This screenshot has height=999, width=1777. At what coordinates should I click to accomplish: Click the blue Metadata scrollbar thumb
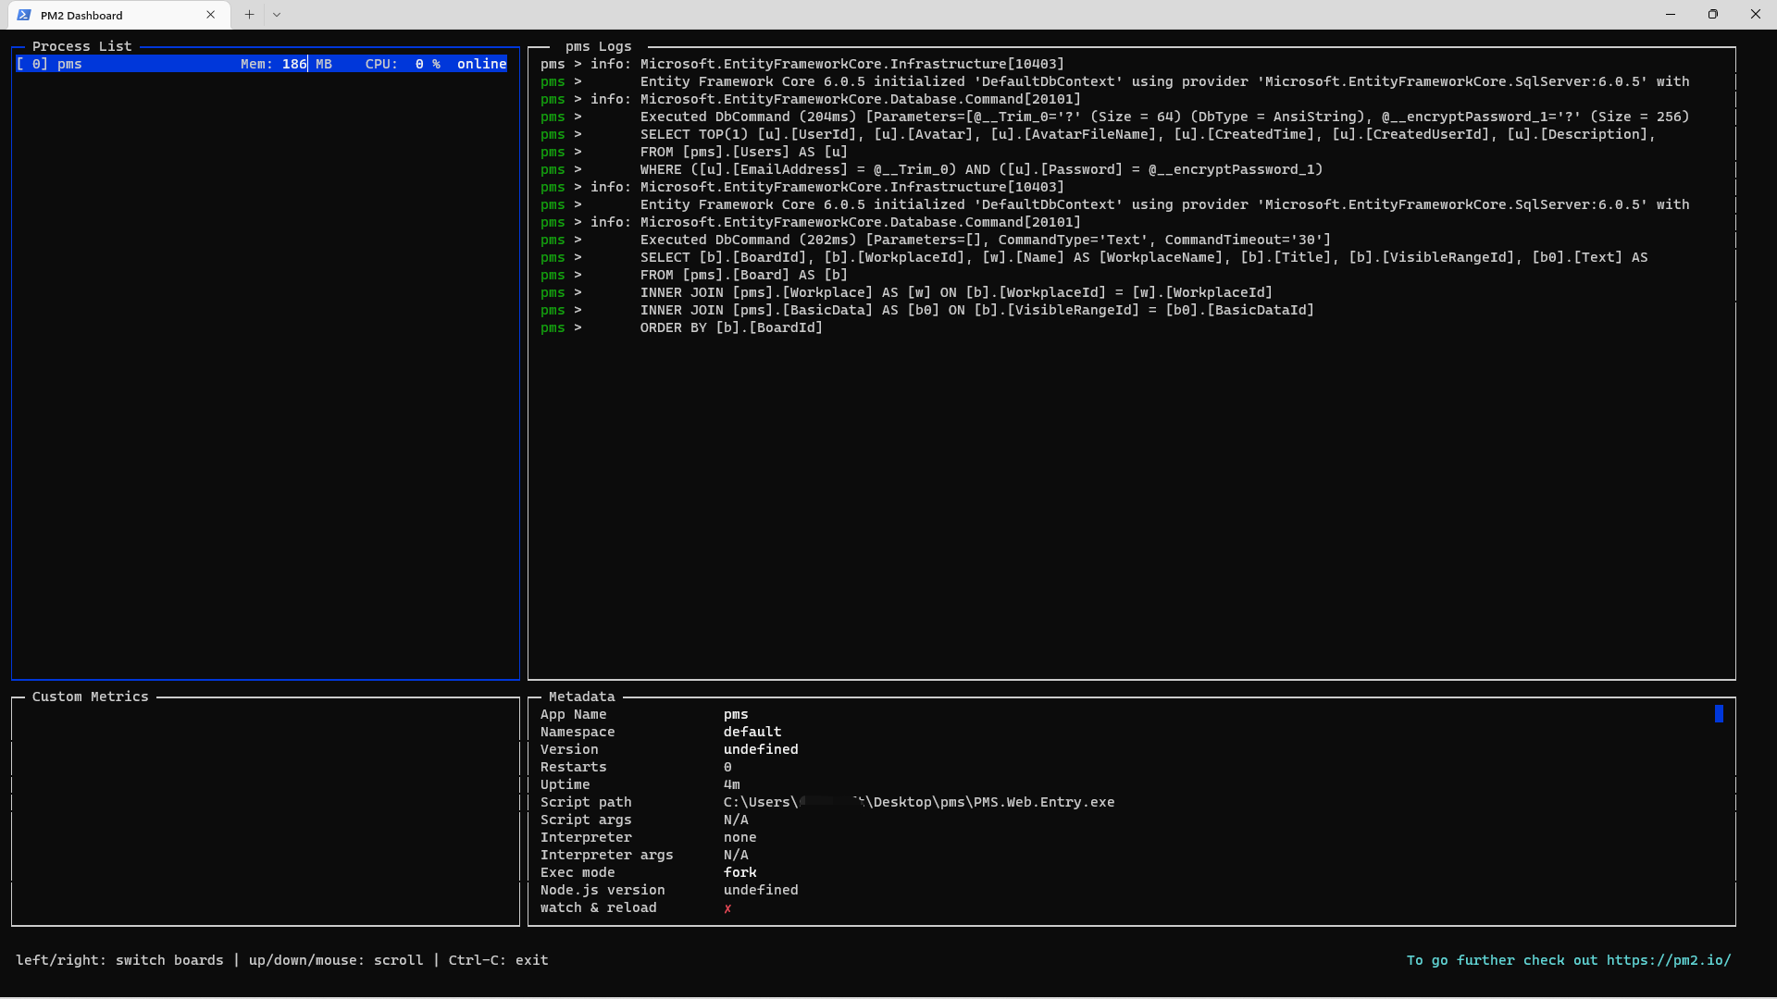tap(1719, 713)
